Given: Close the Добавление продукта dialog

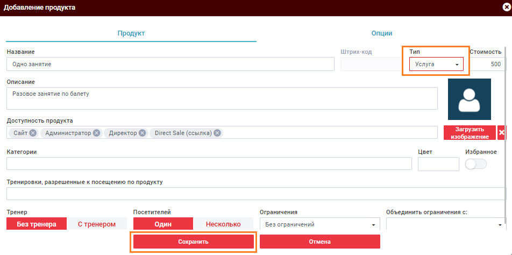Looking at the screenshot, I should point(506,8).
